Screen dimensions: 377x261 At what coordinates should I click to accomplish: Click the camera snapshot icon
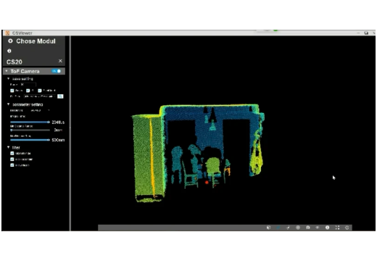click(x=307, y=228)
